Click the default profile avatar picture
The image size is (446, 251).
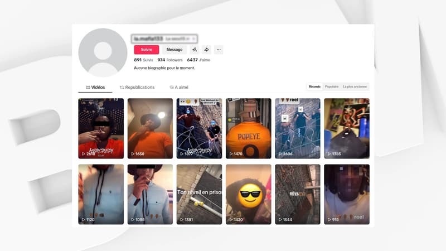coord(103,52)
